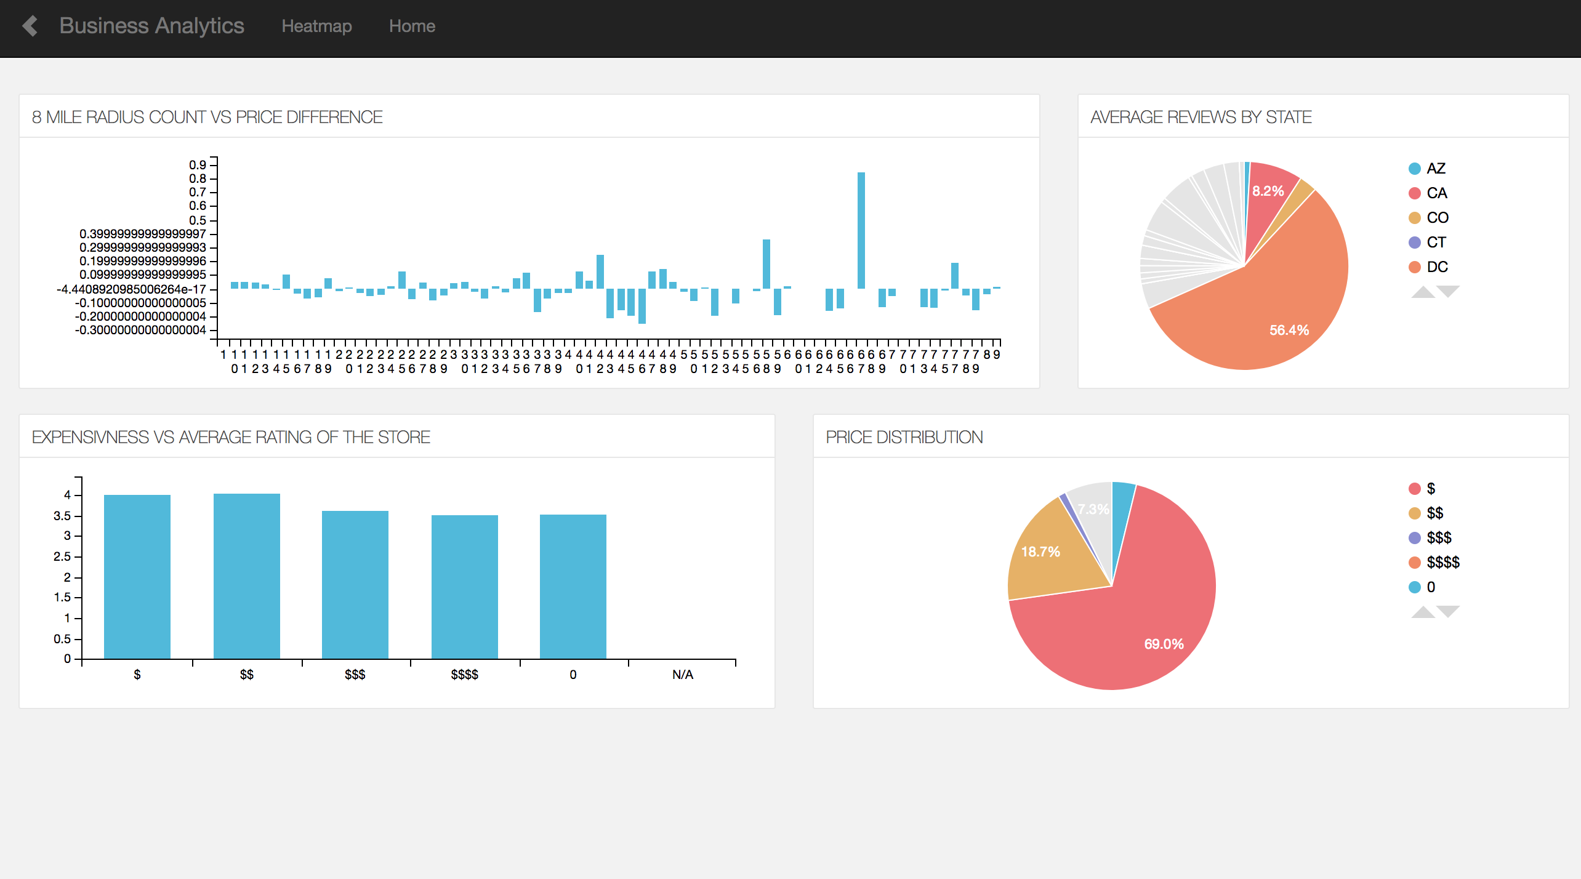Click the $$$$ legend marker in Price Distribution
This screenshot has height=879, width=1581.
[x=1415, y=563]
